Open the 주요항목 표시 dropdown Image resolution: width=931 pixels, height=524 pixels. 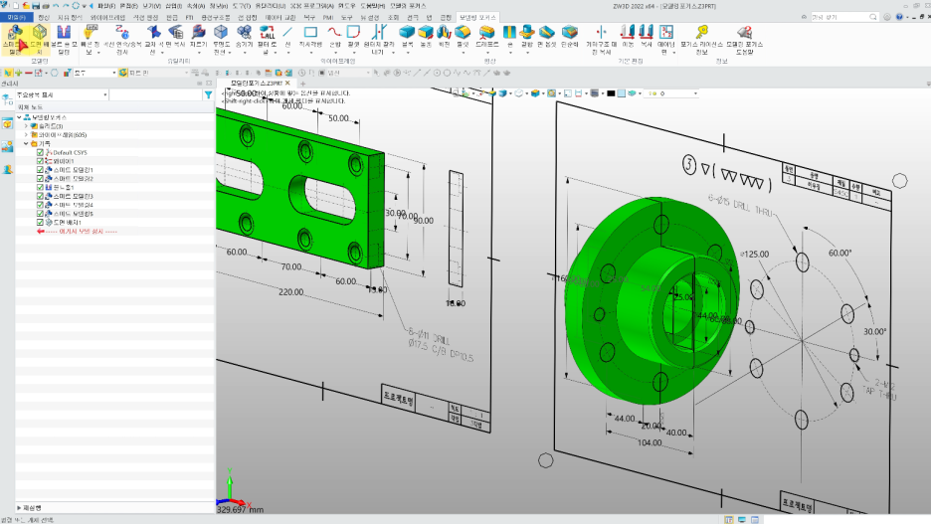coord(62,94)
